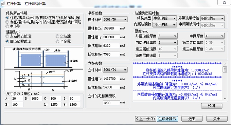This screenshot has height=125, width=231.
Task: Click the 惯性矩Ix 158200 input field
Action: pyautogui.click(x=111, y=28)
